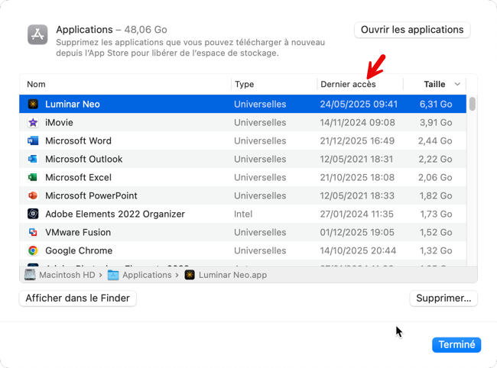Click the Applications – 48,06 Go heading
The width and height of the screenshot is (497, 368).
coord(112,30)
